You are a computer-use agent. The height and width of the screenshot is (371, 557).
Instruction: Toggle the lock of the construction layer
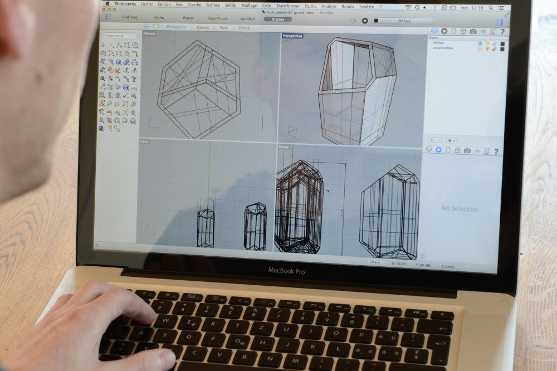(x=494, y=49)
